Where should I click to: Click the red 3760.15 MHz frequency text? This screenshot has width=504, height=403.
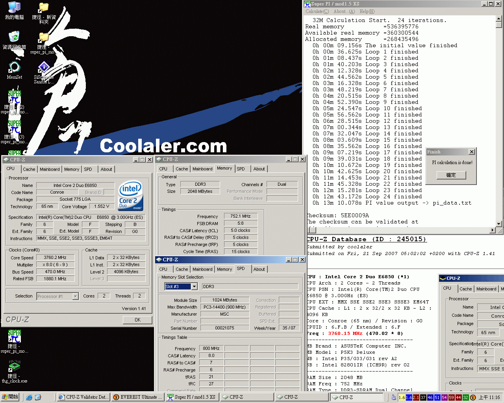[345, 334]
